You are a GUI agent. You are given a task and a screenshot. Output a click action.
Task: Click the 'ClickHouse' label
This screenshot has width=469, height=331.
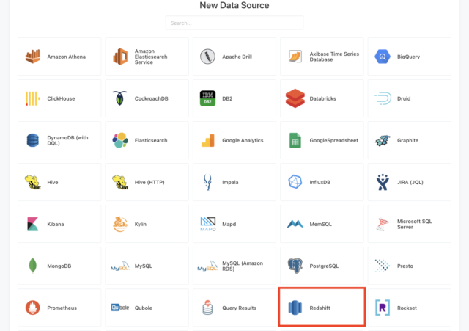[61, 98]
